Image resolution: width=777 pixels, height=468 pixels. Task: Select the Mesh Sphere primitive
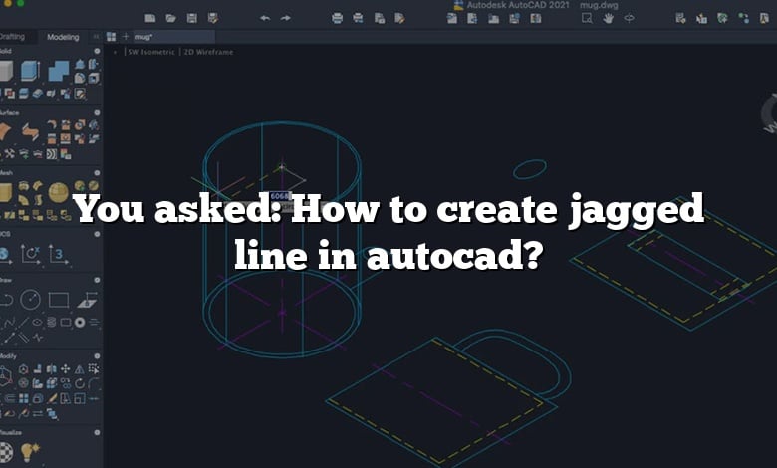coord(58,192)
